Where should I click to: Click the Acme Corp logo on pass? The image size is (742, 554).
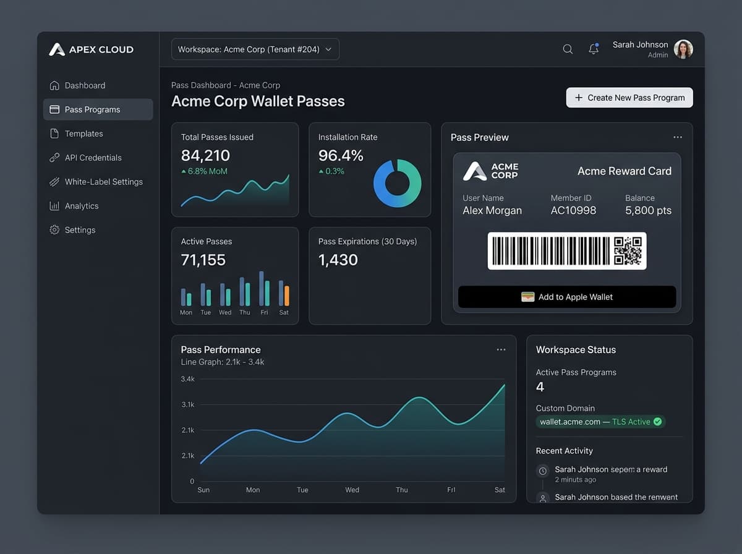490,171
